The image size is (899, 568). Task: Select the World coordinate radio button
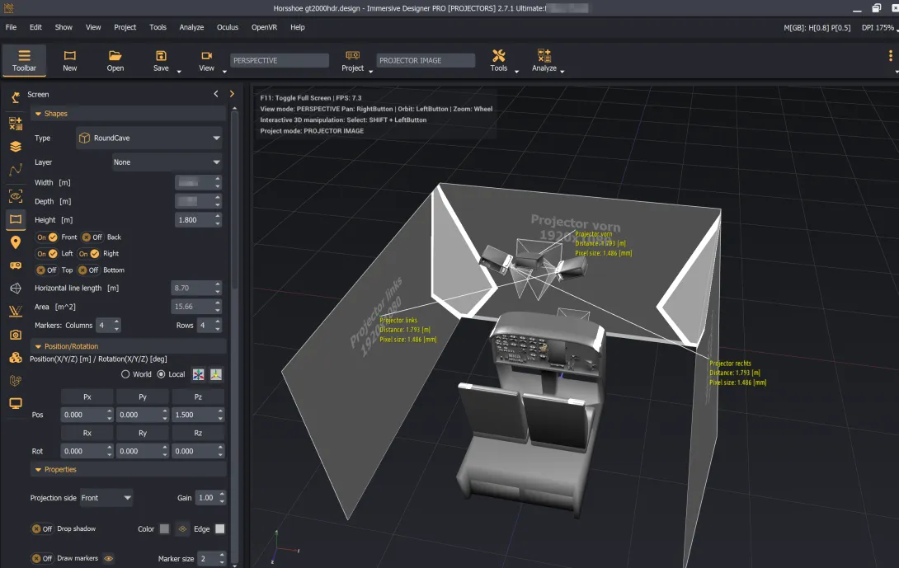[125, 374]
